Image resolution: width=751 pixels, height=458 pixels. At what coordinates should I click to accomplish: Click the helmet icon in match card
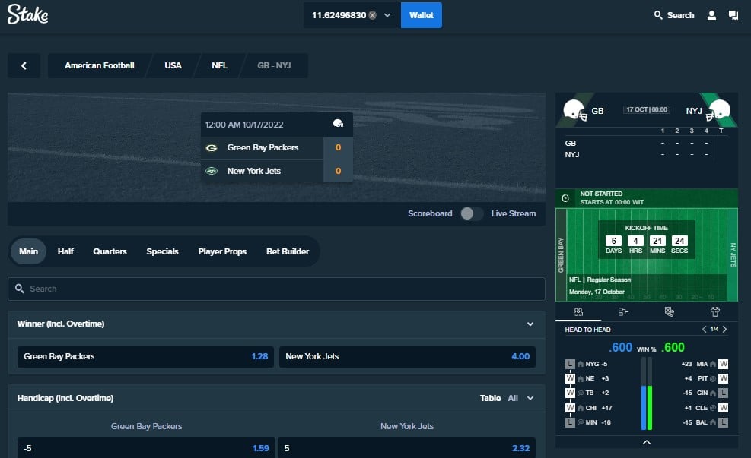[338, 124]
